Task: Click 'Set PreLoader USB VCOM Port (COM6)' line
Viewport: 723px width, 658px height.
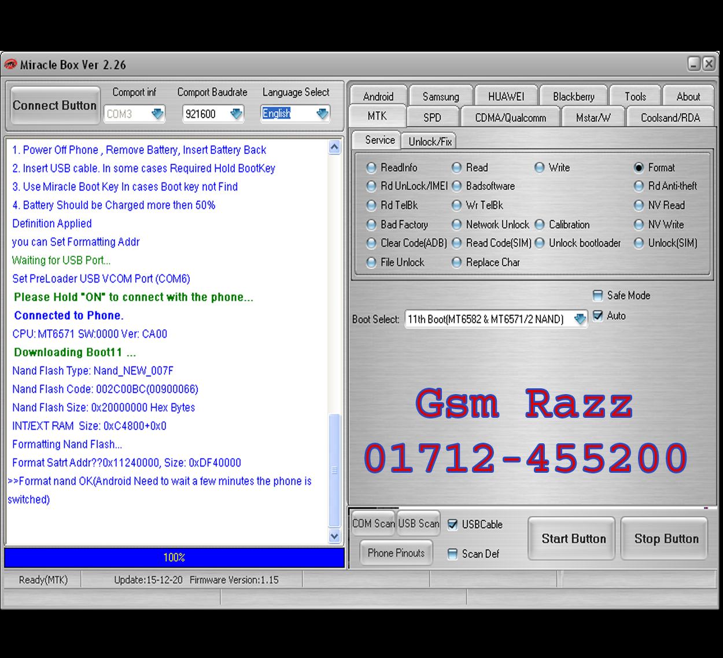Action: (101, 279)
